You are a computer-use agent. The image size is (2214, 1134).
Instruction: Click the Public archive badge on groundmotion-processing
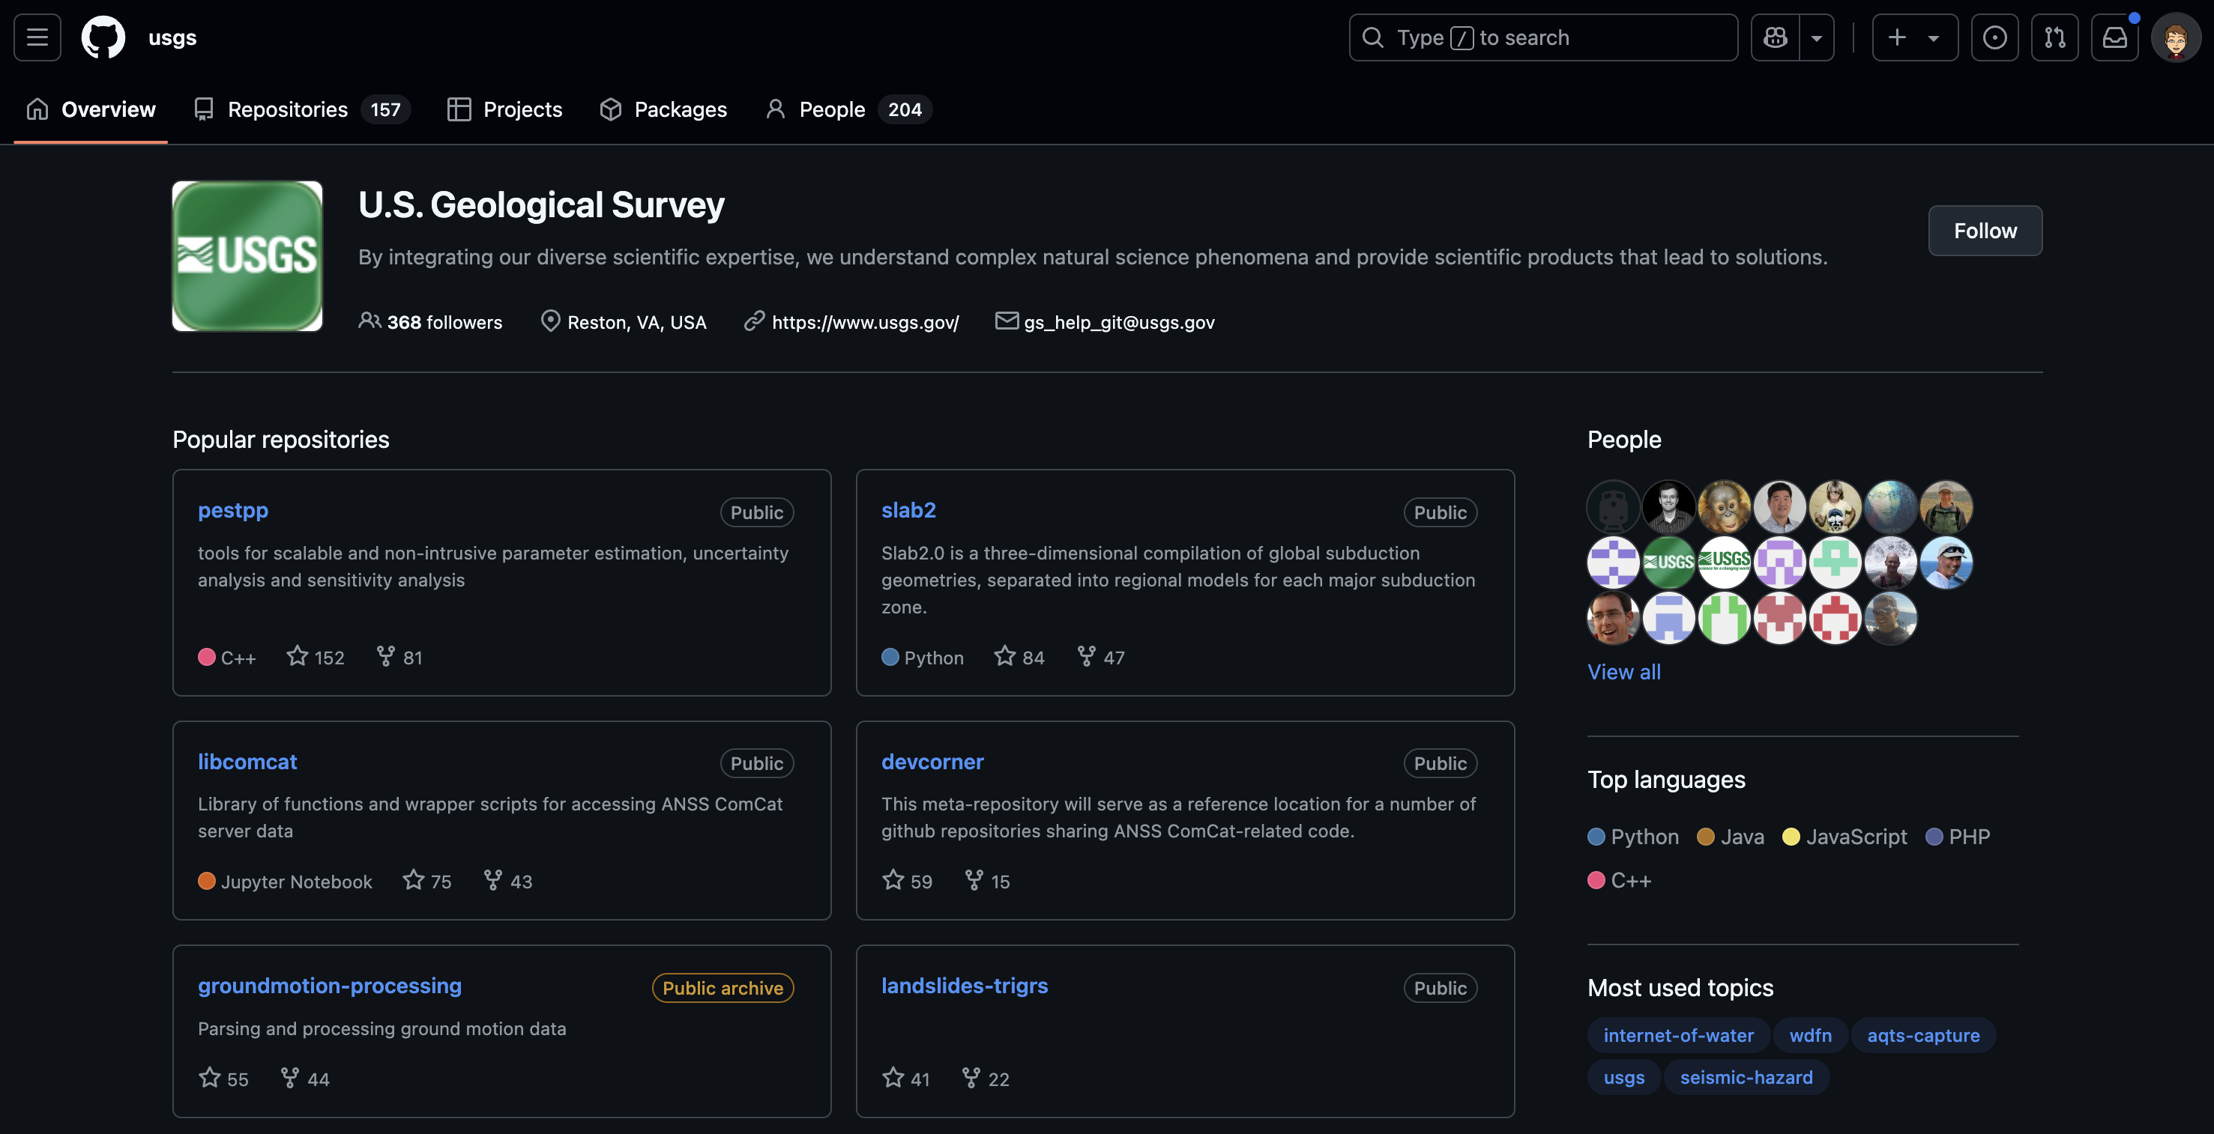tap(723, 988)
